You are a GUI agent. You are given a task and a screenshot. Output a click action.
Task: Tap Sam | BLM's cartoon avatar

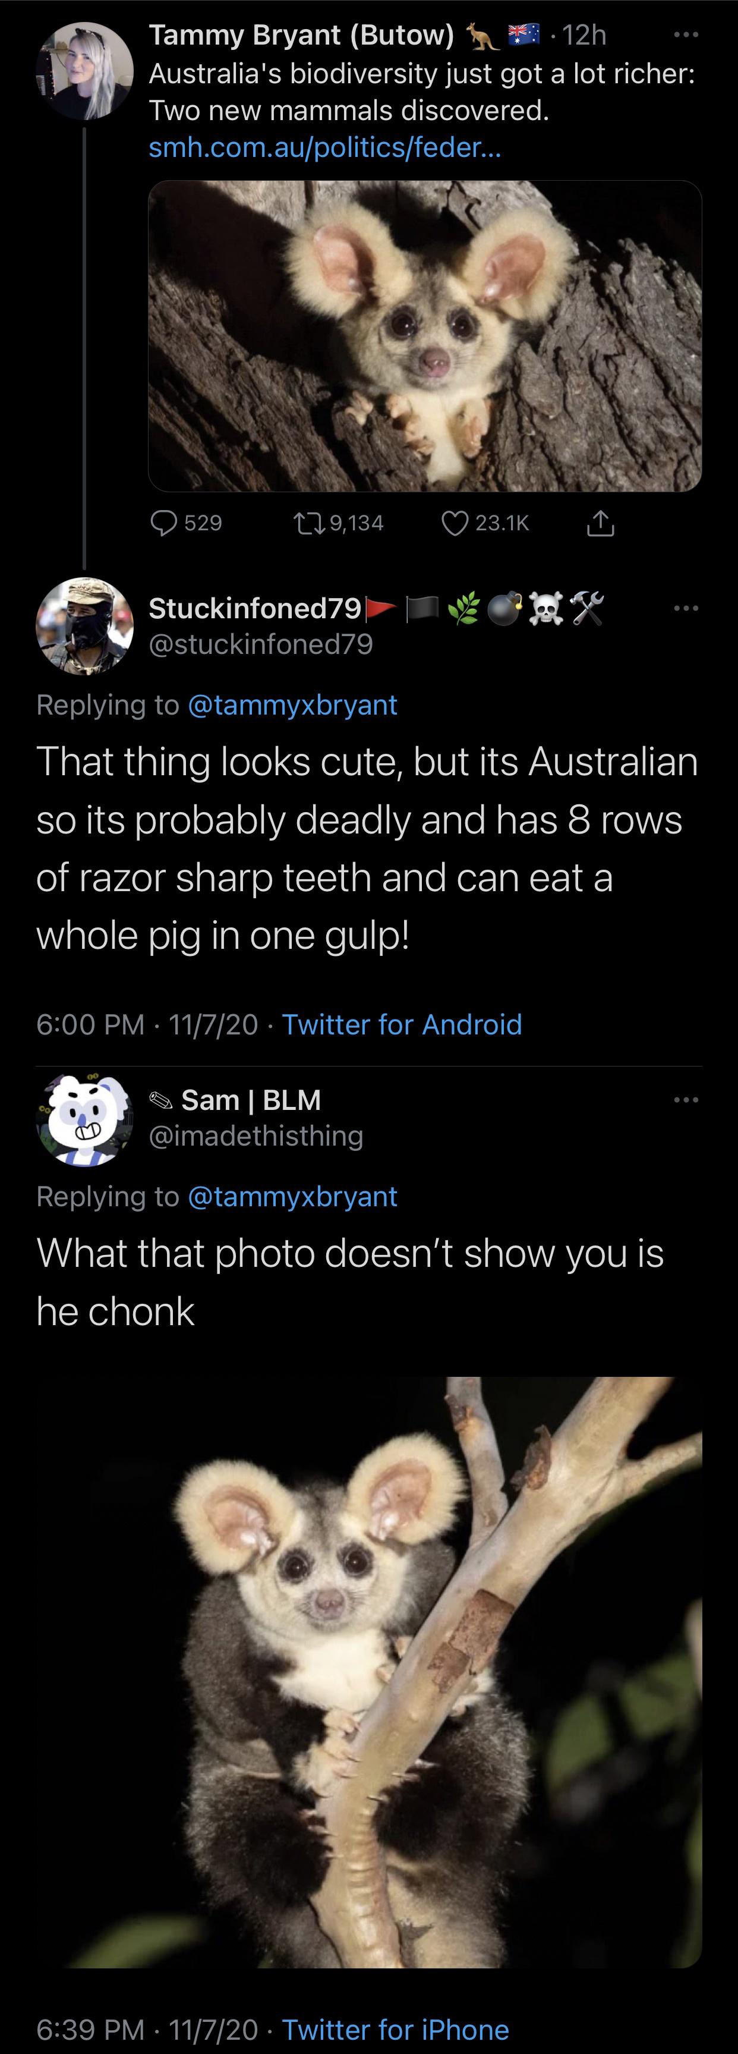(x=84, y=1119)
